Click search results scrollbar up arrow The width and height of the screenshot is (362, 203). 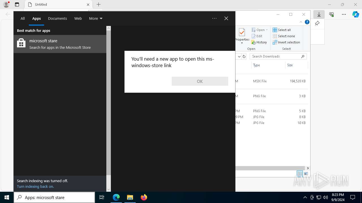[109, 28]
